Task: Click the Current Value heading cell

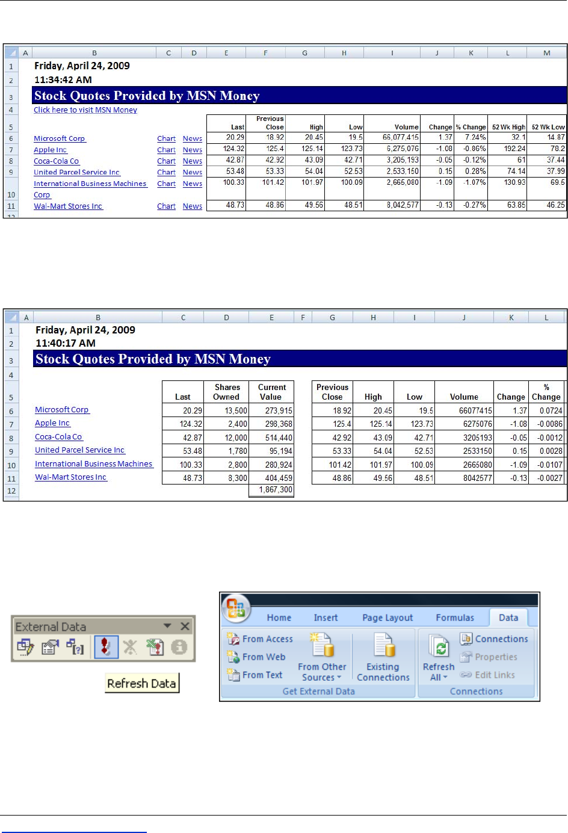Action: pyautogui.click(x=271, y=392)
